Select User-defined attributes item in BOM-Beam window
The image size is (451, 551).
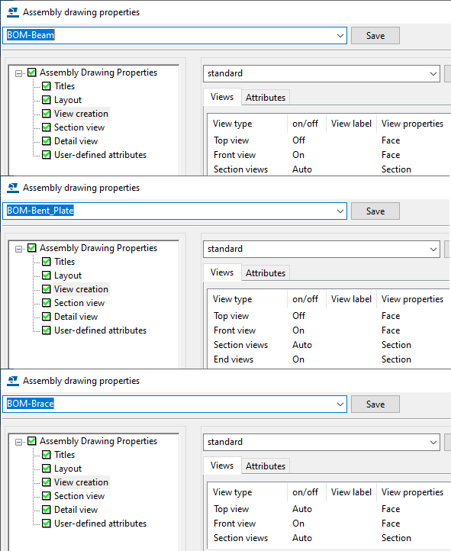(x=100, y=155)
